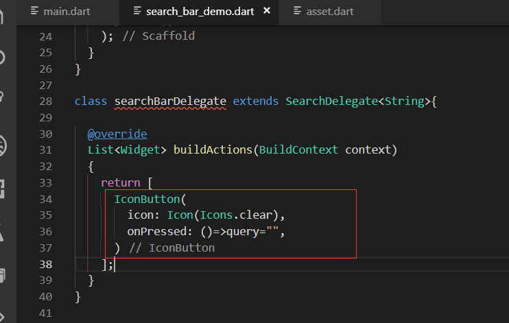Select line number 28 in gutter
The width and height of the screenshot is (509, 323).
(x=45, y=101)
